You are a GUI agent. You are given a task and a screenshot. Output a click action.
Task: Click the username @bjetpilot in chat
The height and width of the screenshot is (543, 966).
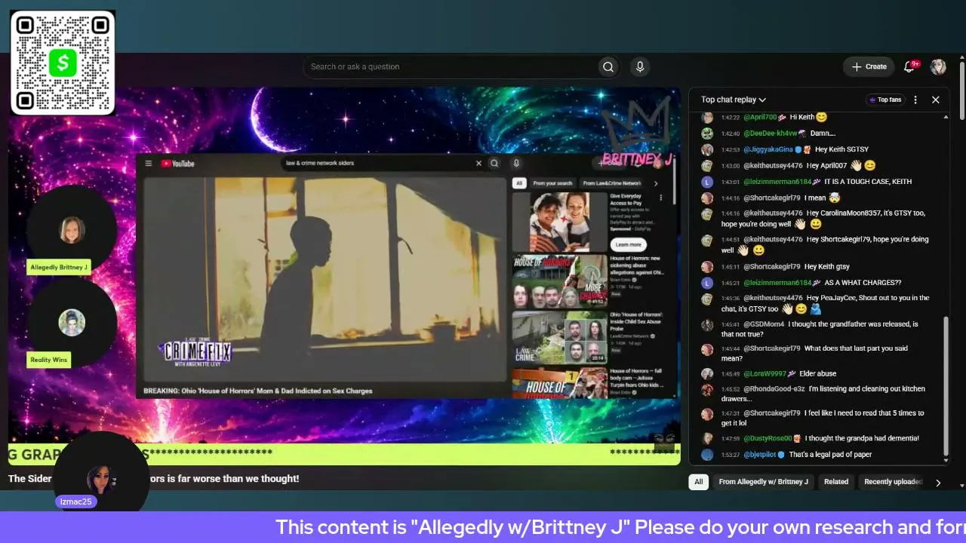pyautogui.click(x=760, y=455)
